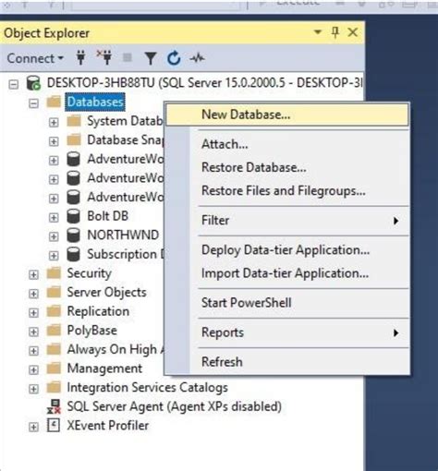Click the XEvent Profiler icon
The height and width of the screenshot is (471, 438).
click(x=54, y=426)
